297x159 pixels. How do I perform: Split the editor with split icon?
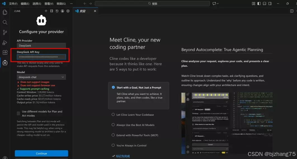[292, 11]
